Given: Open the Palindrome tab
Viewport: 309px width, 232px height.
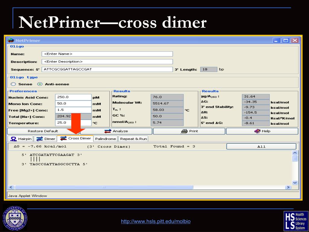Looking at the screenshot, I should (x=106, y=139).
